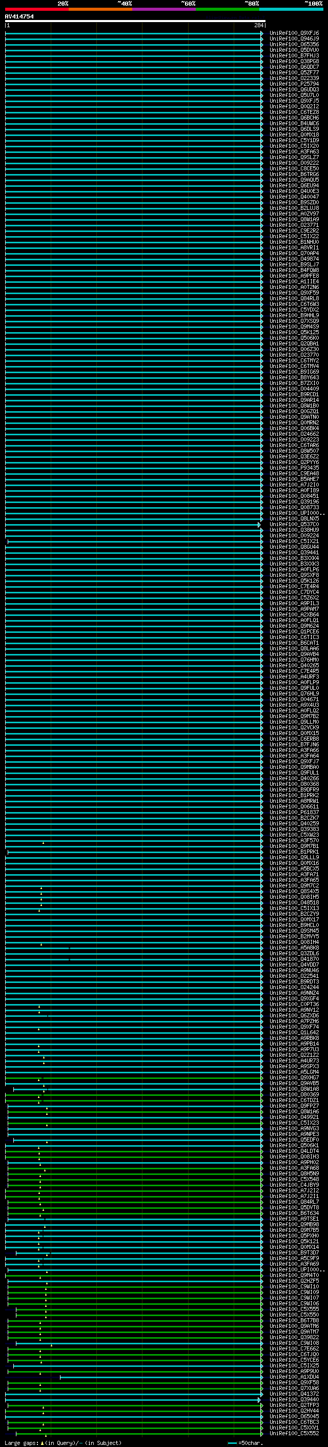Select hit UniRef100_Q5K126
Screen dimensions: 328x1447
(294, 580)
